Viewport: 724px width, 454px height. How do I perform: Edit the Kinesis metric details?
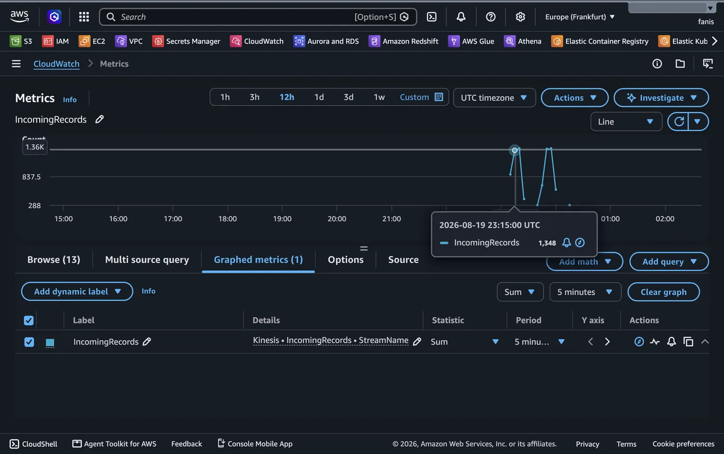coord(417,342)
